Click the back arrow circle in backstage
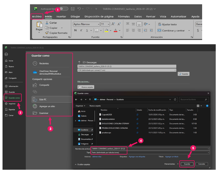 (x=6, y=54)
